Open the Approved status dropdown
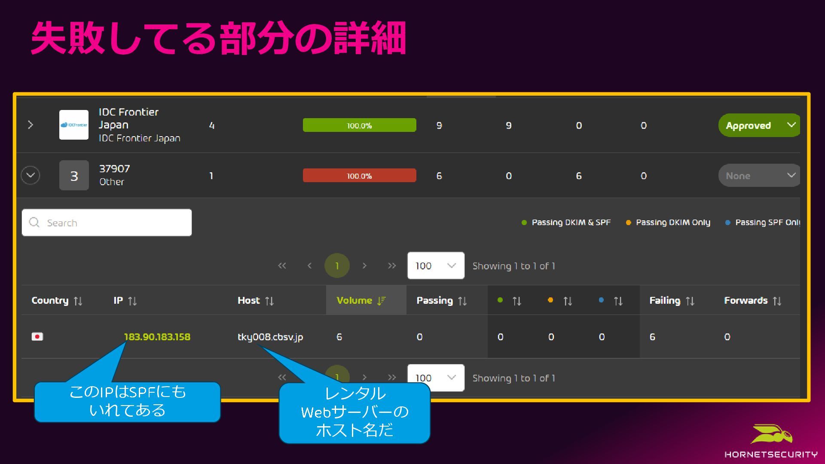This screenshot has height=464, width=825. pyautogui.click(x=759, y=125)
